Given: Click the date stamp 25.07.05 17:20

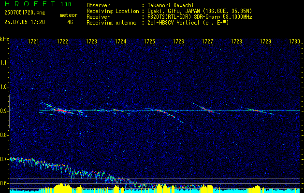Looking at the screenshot, I should [25, 22].
